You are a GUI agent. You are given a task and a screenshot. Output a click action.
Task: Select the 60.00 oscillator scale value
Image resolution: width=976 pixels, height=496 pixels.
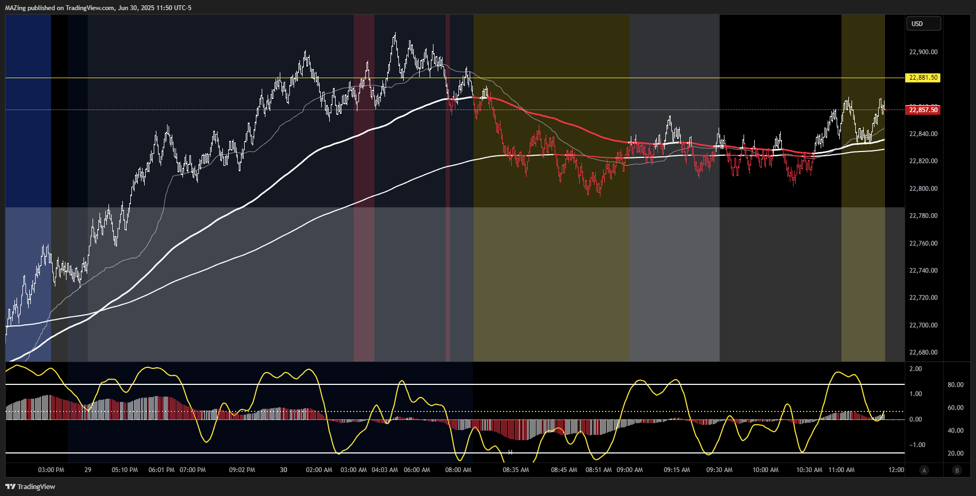coord(955,408)
